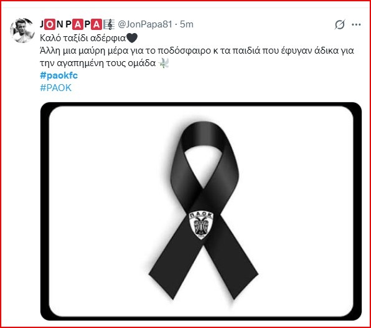Visit the @JonPapa81 handle link
The width and height of the screenshot is (371, 328).
tap(145, 24)
